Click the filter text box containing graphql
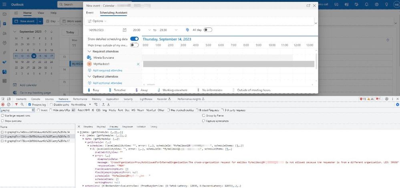This screenshot has height=188, width=400. tap(17, 110)
